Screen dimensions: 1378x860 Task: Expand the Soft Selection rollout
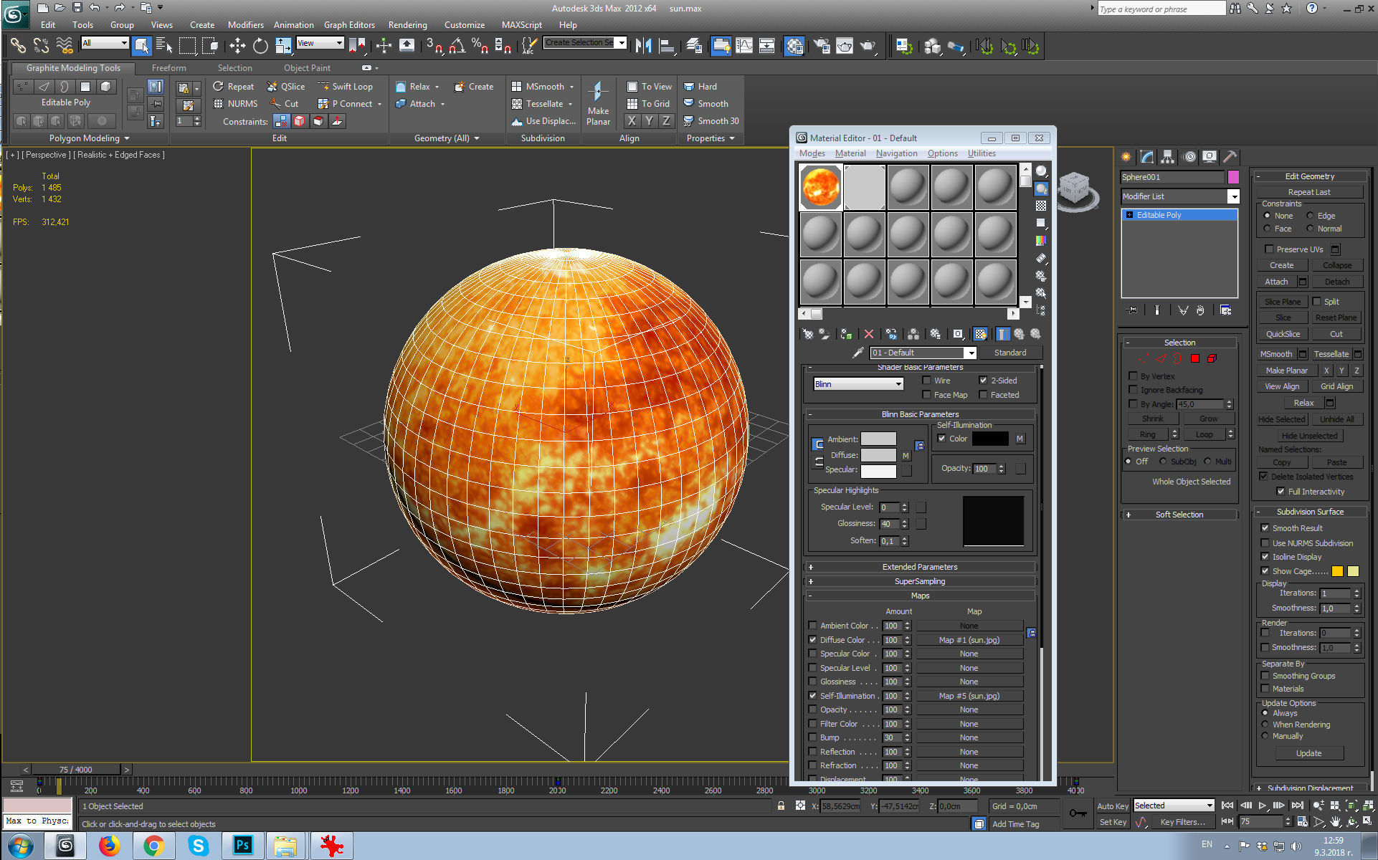click(1179, 515)
